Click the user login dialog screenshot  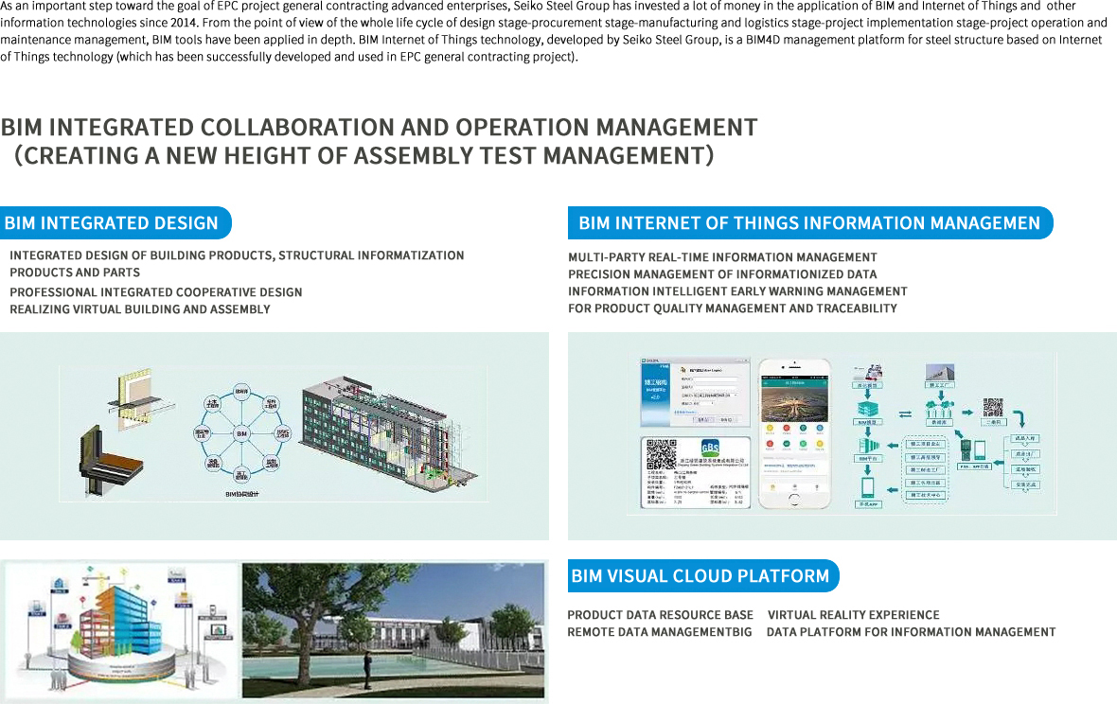[695, 393]
